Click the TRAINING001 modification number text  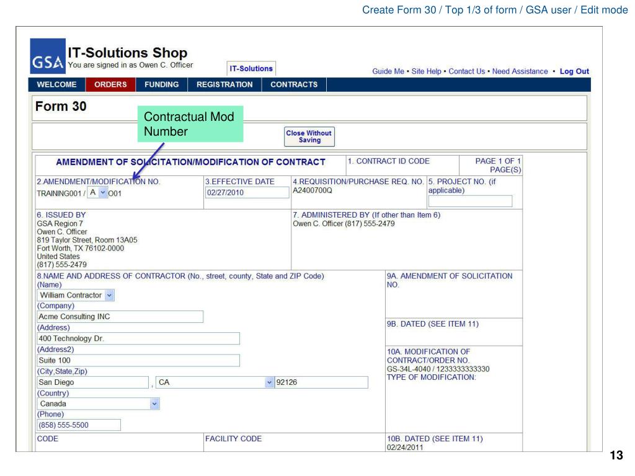coord(59,193)
